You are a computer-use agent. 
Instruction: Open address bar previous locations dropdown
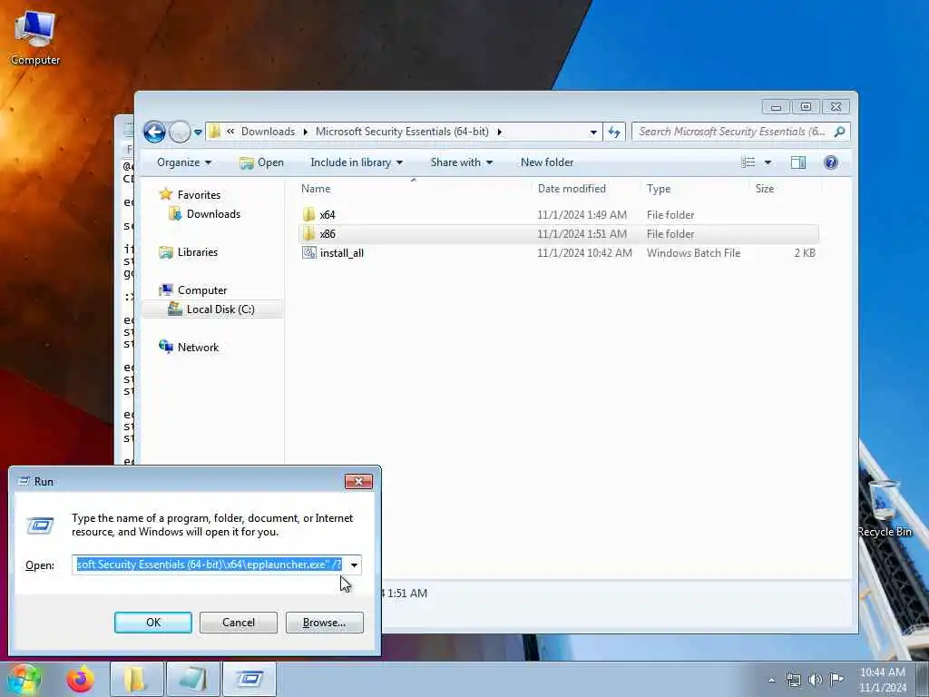pyautogui.click(x=593, y=133)
